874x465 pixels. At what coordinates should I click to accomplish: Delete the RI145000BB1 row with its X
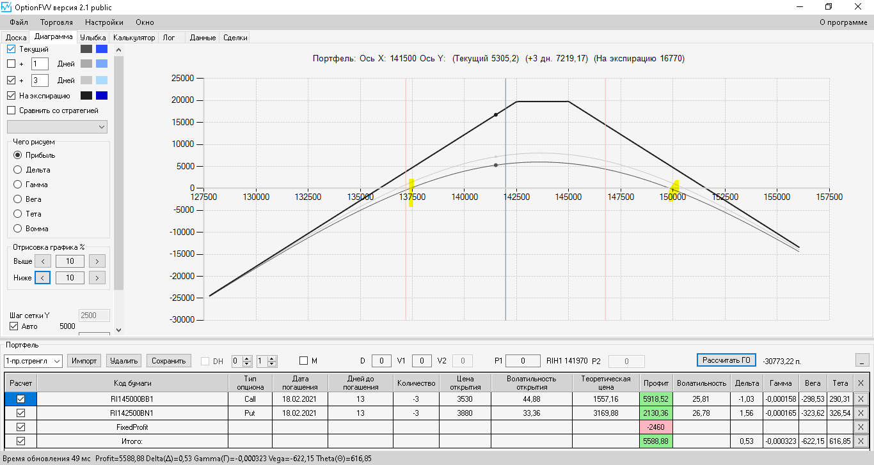(861, 399)
